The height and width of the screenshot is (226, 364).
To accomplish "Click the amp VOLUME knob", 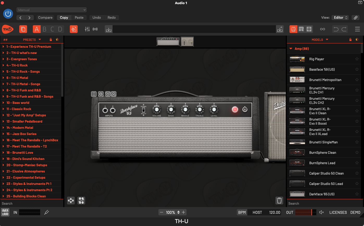I will click(157, 110).
